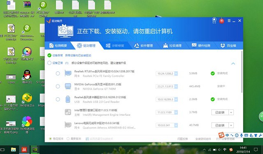The width and height of the screenshot is (263, 154).
Task: Open version dropdown 10.0.0.341
Action: click(176, 125)
